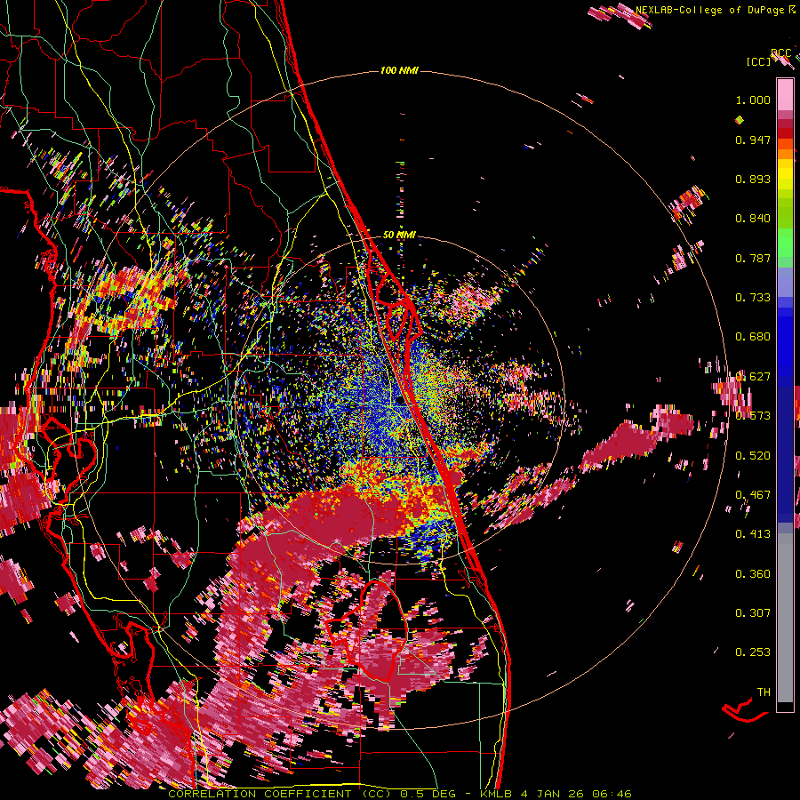This screenshot has width=800, height=800.
Task: Select the 0.307 scale label
Action: pos(753,613)
